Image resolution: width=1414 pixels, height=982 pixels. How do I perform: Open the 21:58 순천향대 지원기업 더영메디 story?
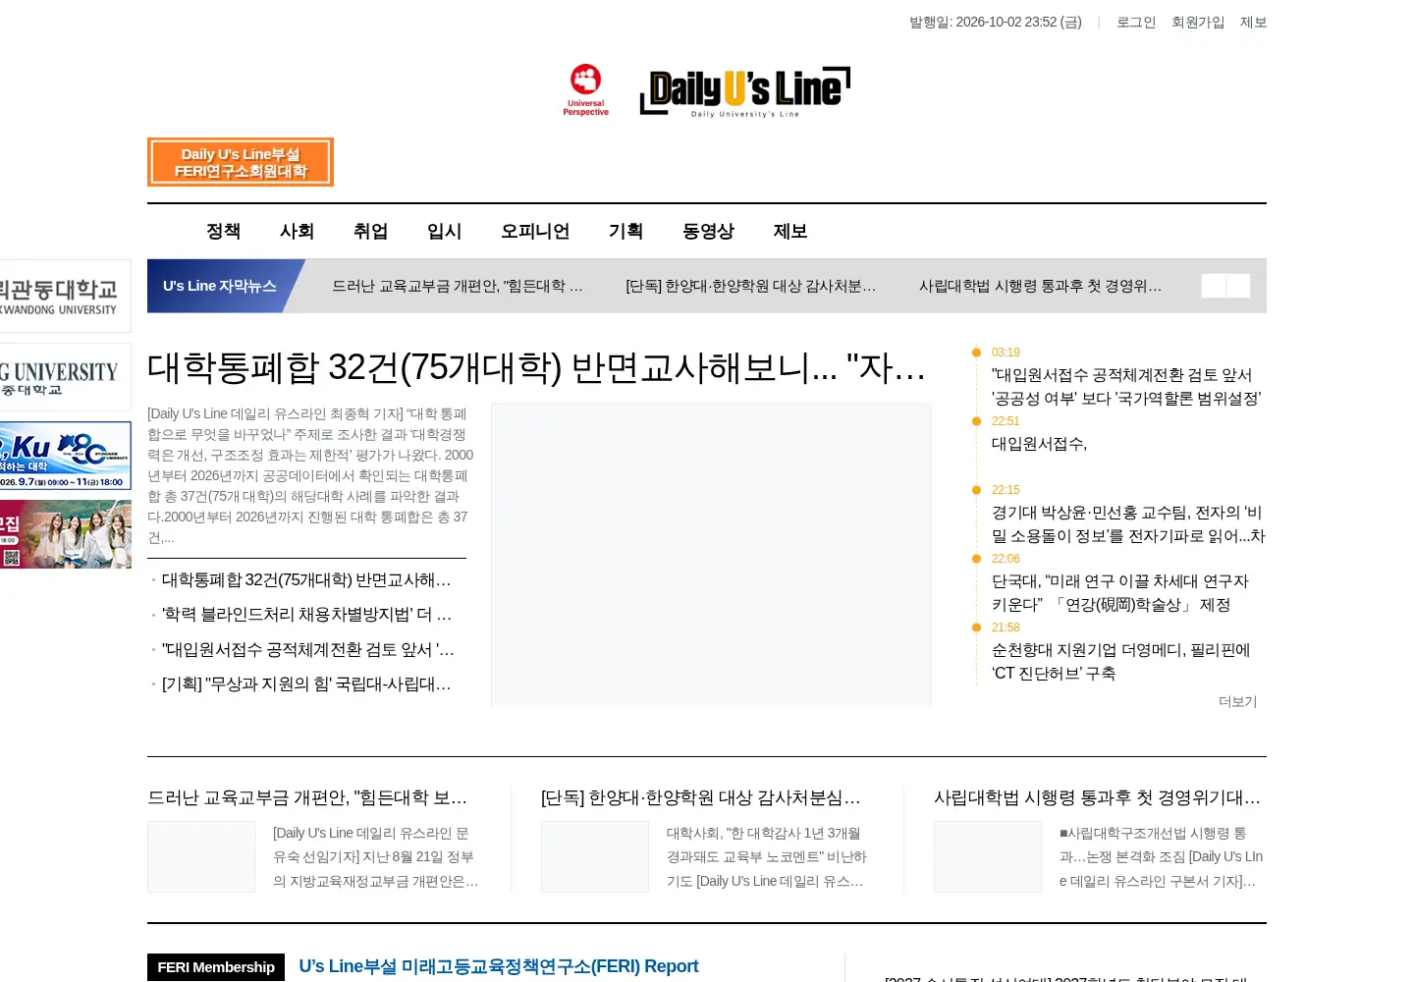click(x=1120, y=662)
